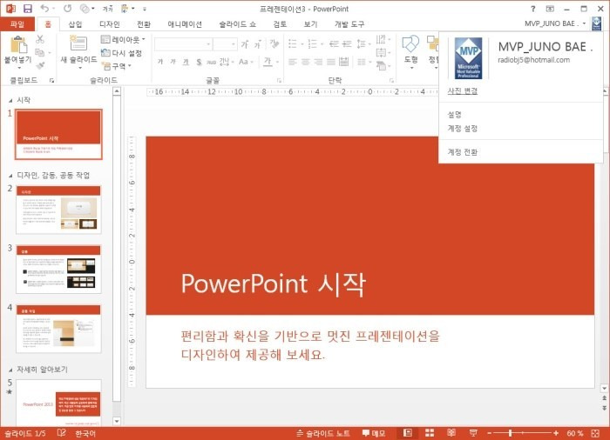Open the Layout (레이아웃) dropdown
Image resolution: width=610 pixels, height=440 pixels.
(x=123, y=39)
